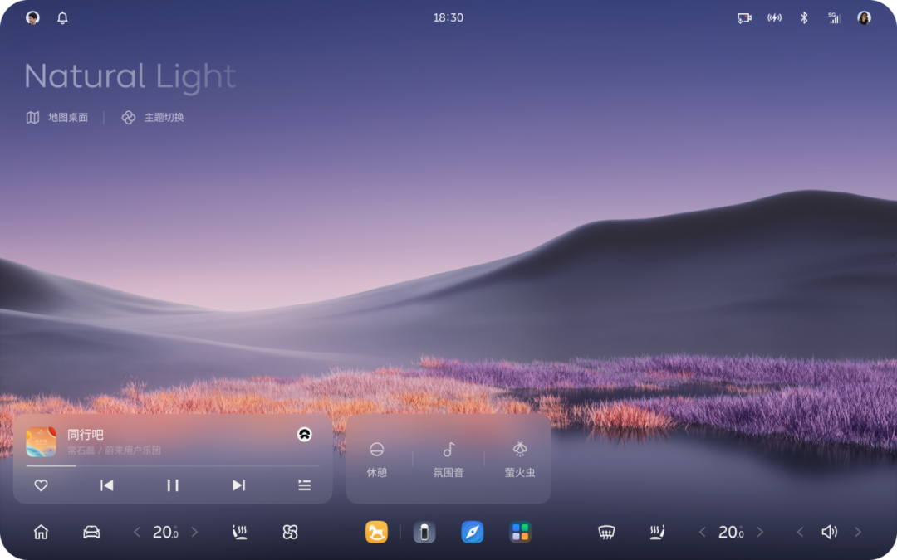The width and height of the screenshot is (897, 560).
Task: Tap the screen casting status icon
Action: [x=744, y=17]
